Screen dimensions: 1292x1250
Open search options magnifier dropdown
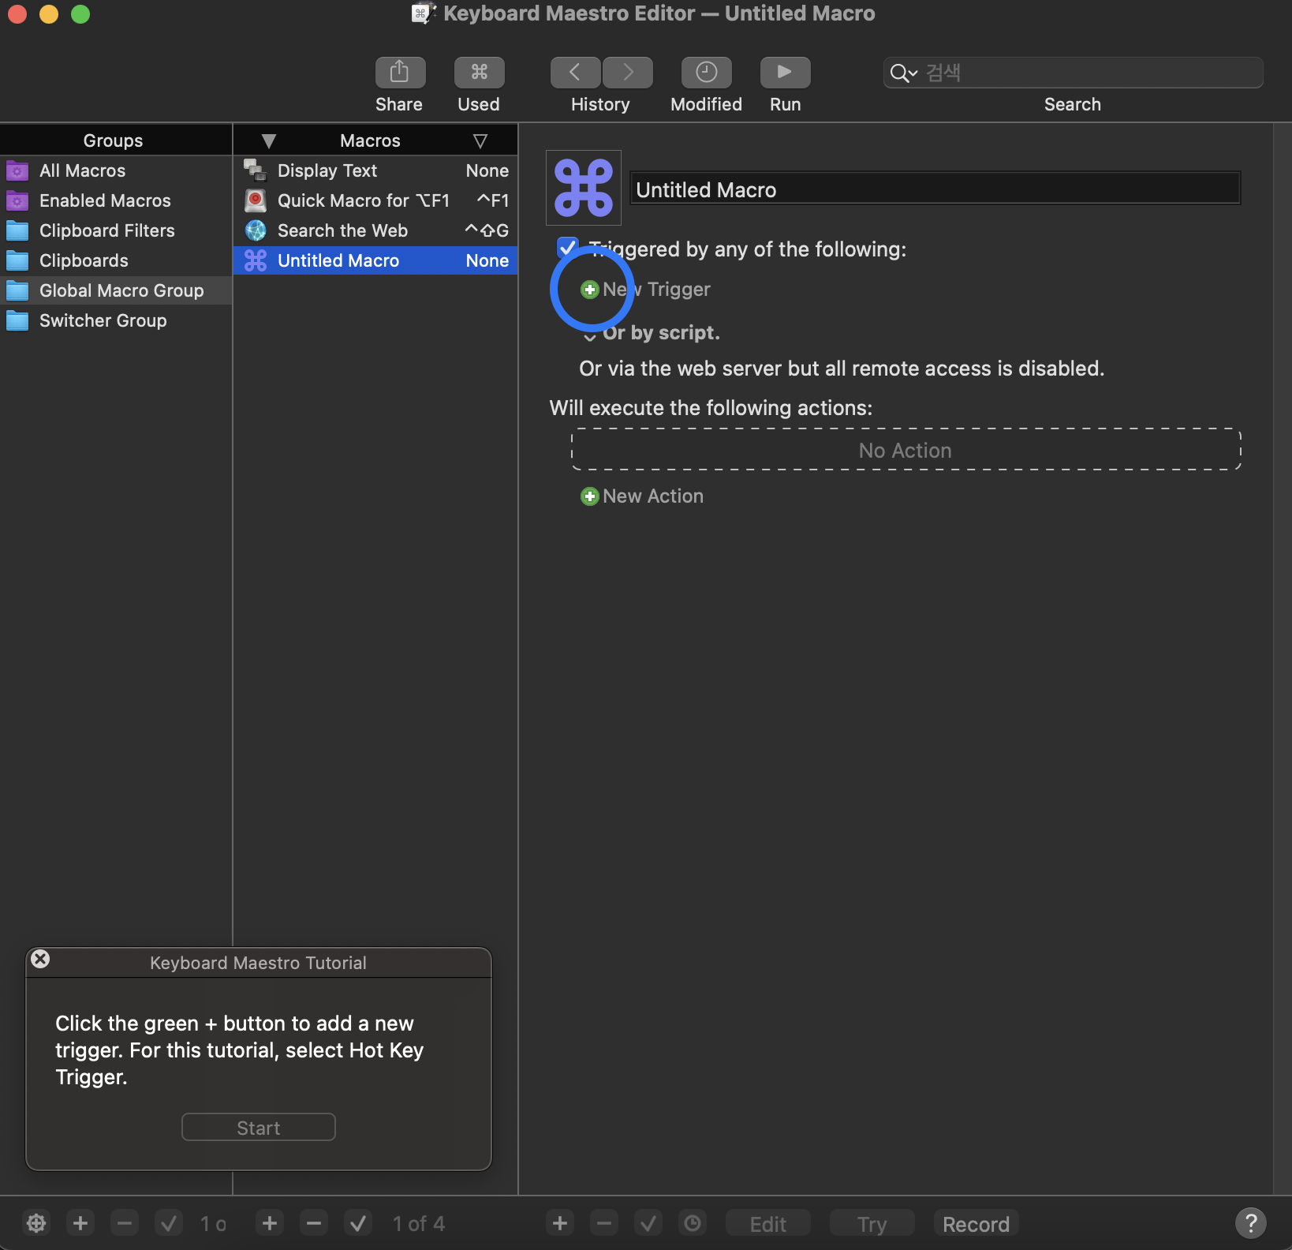point(903,73)
